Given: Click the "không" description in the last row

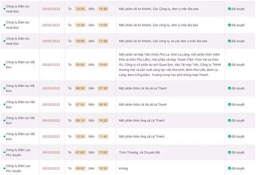Looking at the screenshot, I should (123, 169).
